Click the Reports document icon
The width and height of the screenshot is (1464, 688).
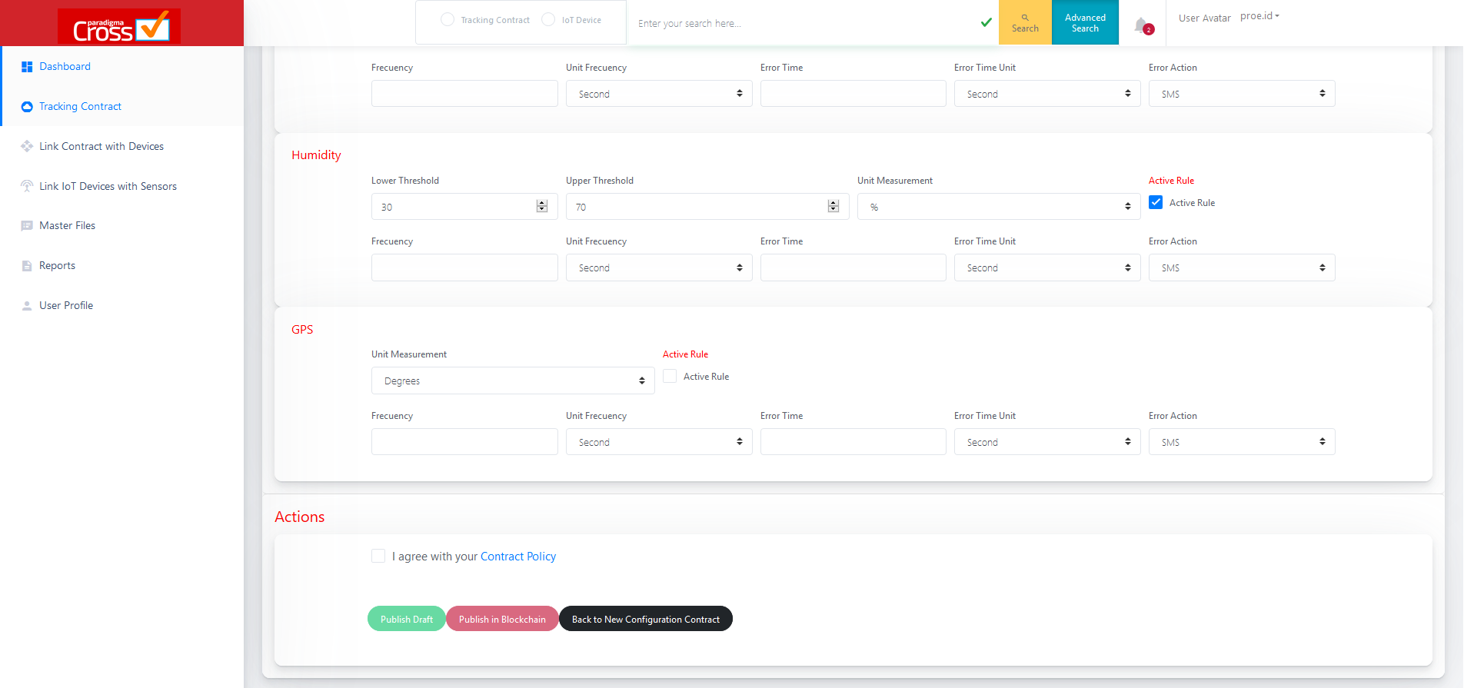point(27,266)
